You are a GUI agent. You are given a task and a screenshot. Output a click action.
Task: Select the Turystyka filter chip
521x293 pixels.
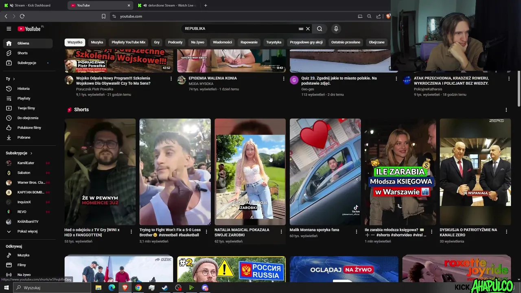point(274,42)
